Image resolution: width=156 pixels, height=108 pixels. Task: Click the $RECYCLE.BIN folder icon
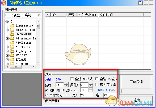point(12,30)
